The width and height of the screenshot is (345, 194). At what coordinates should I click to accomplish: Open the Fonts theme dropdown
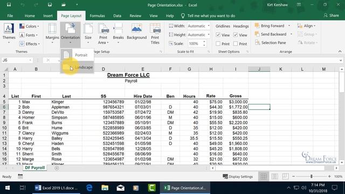pos(29,35)
